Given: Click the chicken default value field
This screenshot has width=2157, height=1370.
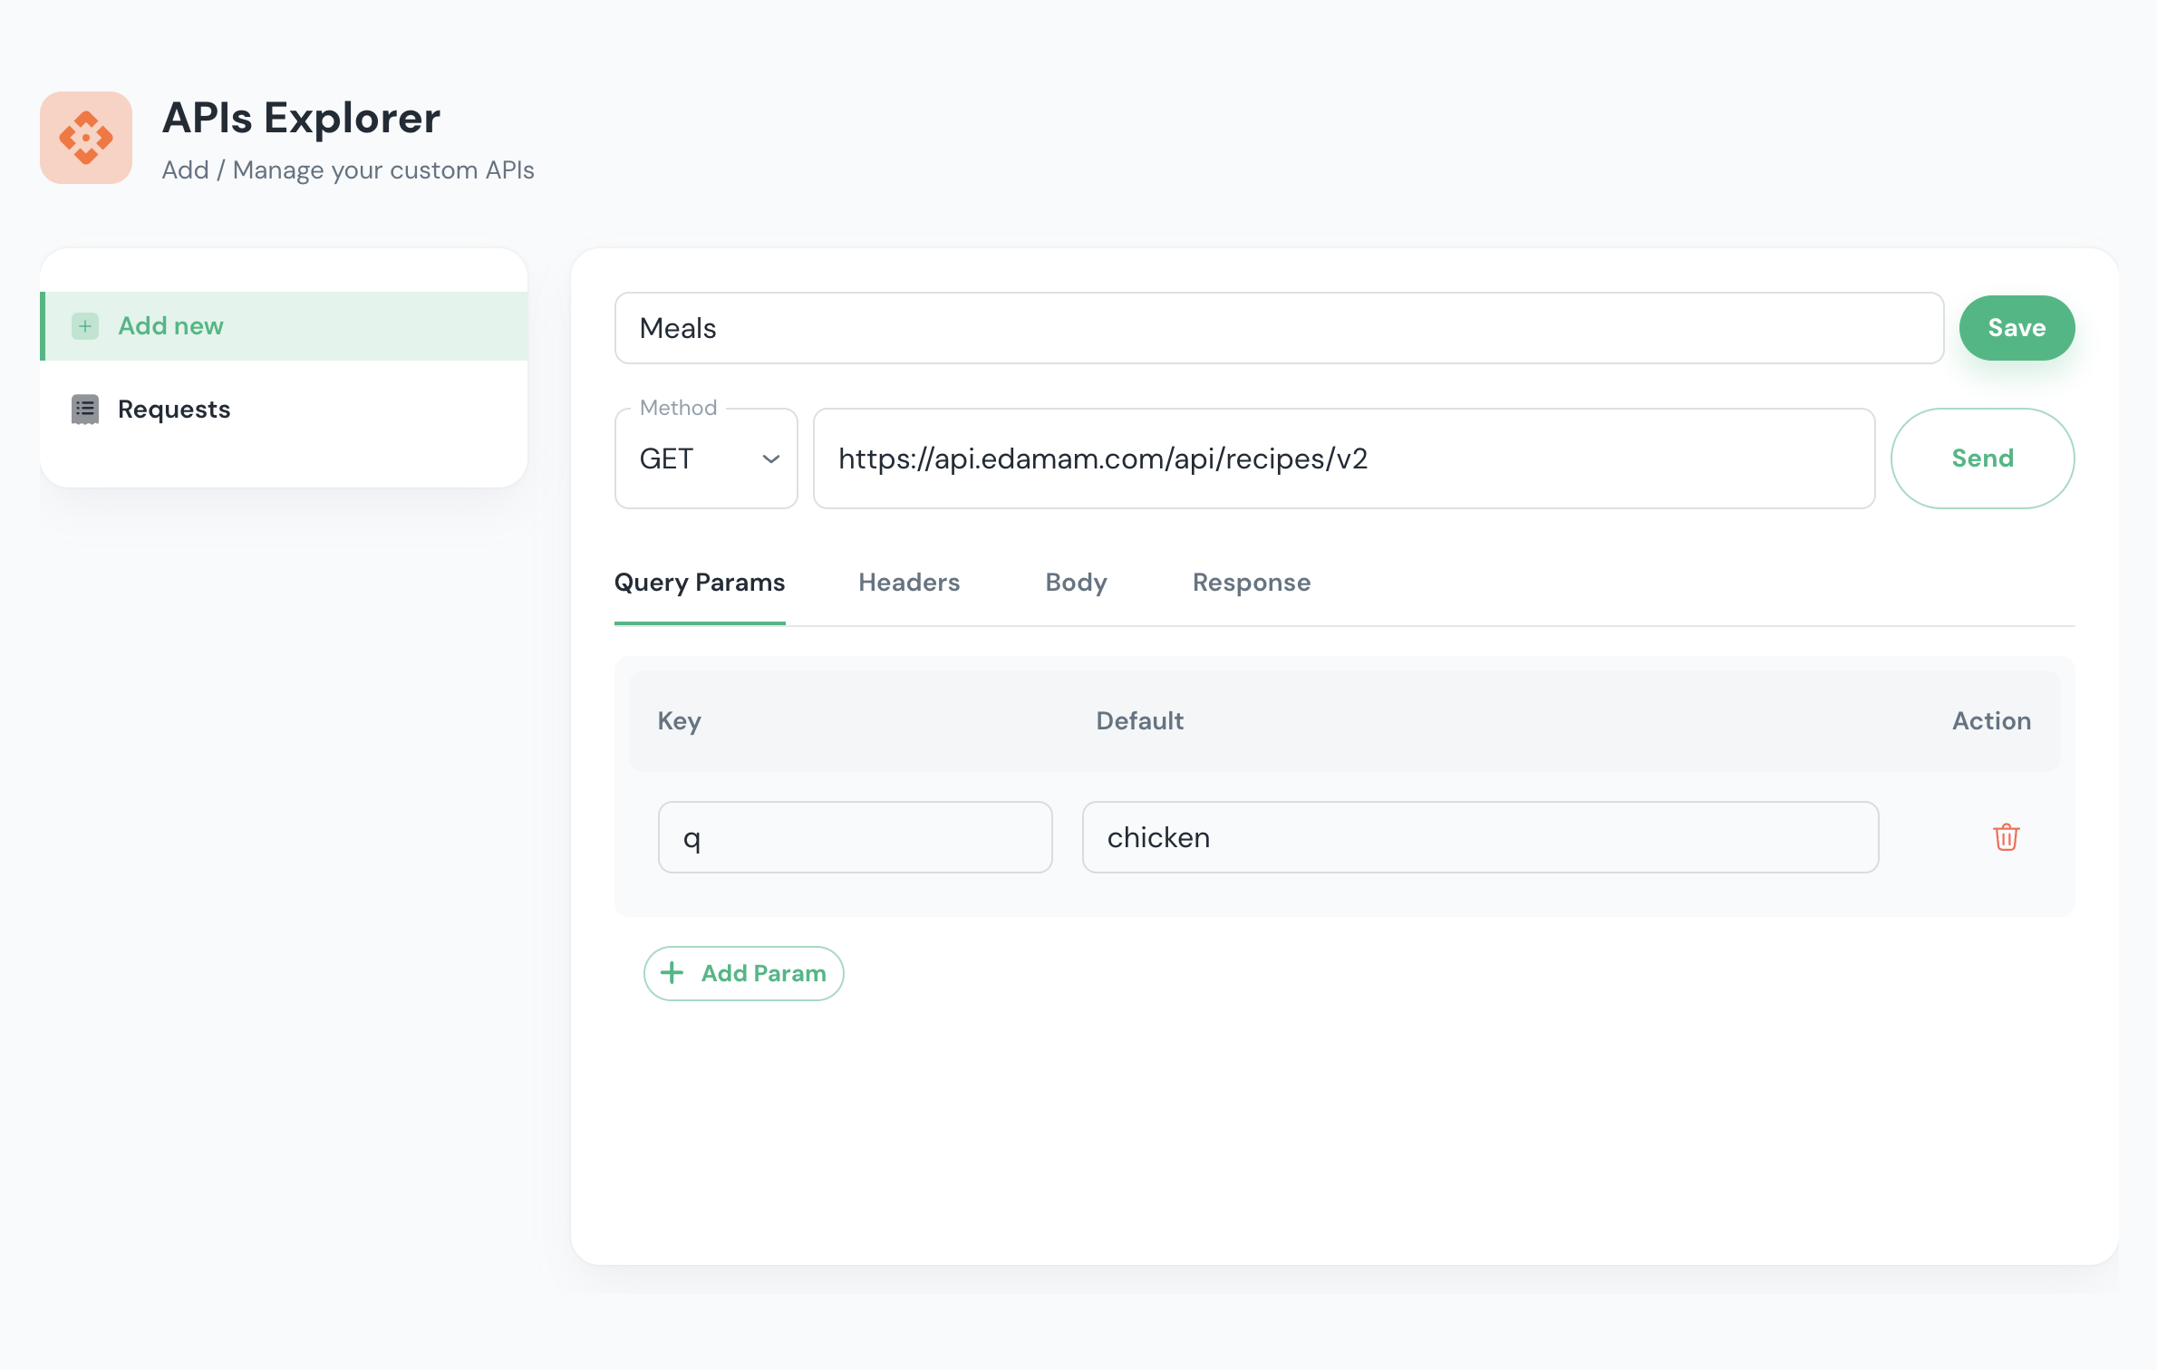Looking at the screenshot, I should (1480, 837).
